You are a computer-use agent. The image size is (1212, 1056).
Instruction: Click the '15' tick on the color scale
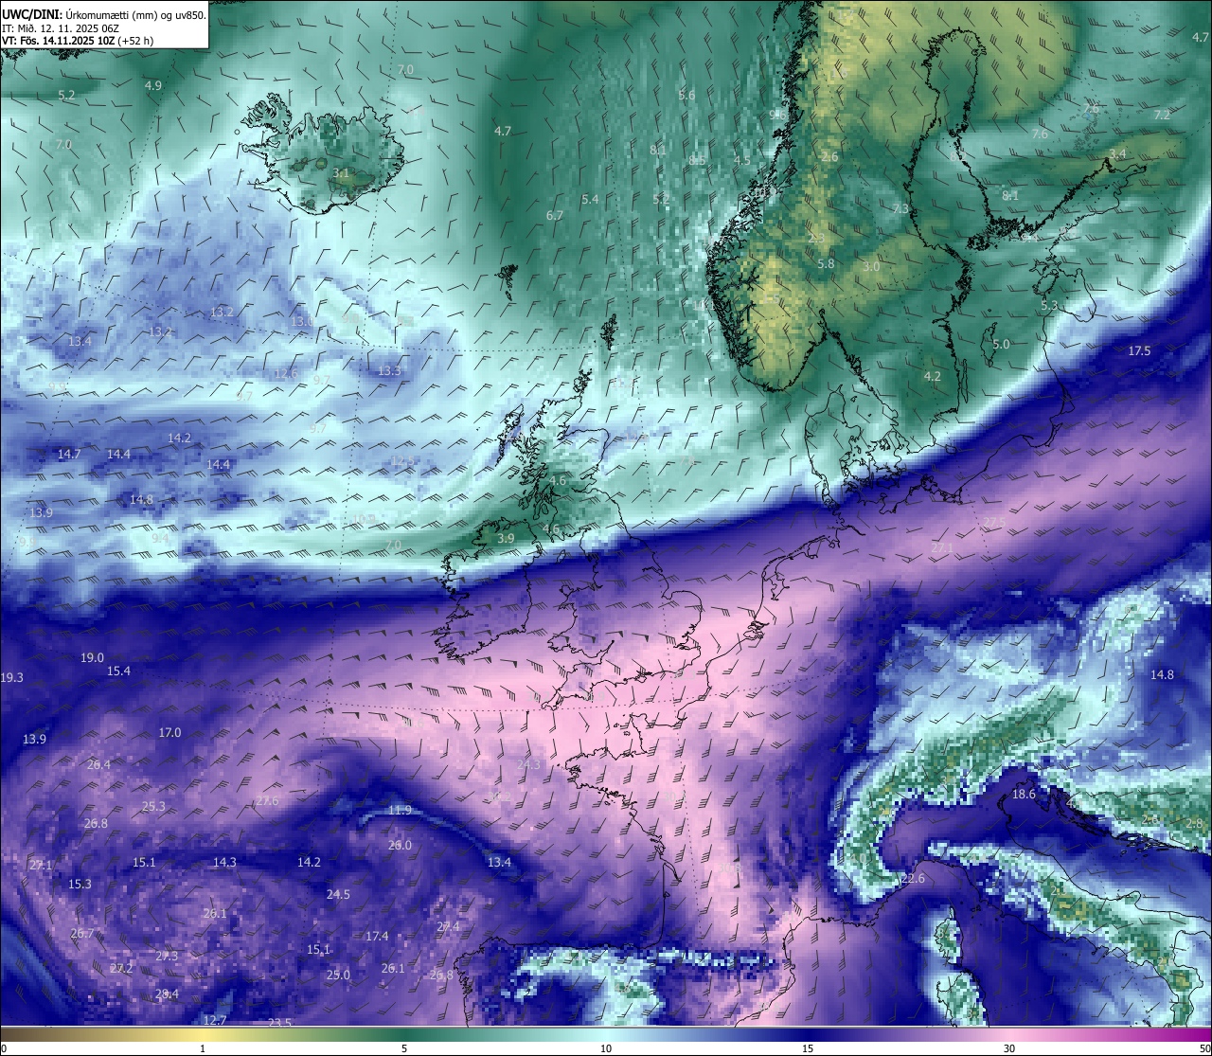pos(808,1047)
